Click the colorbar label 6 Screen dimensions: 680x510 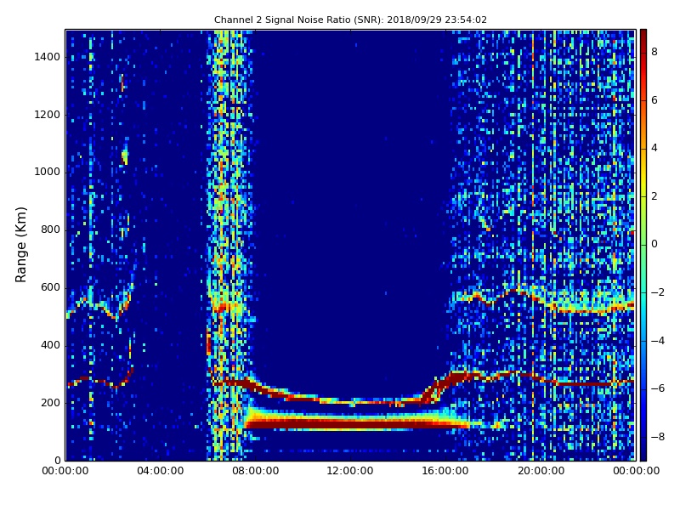[654, 100]
